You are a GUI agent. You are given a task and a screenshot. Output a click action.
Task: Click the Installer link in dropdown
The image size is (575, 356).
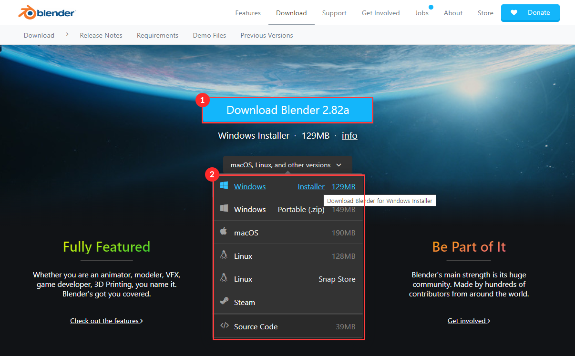[311, 186]
